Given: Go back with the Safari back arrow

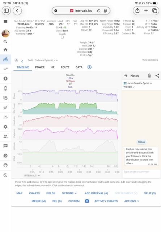Looking at the screenshot, I should coord(17,11).
